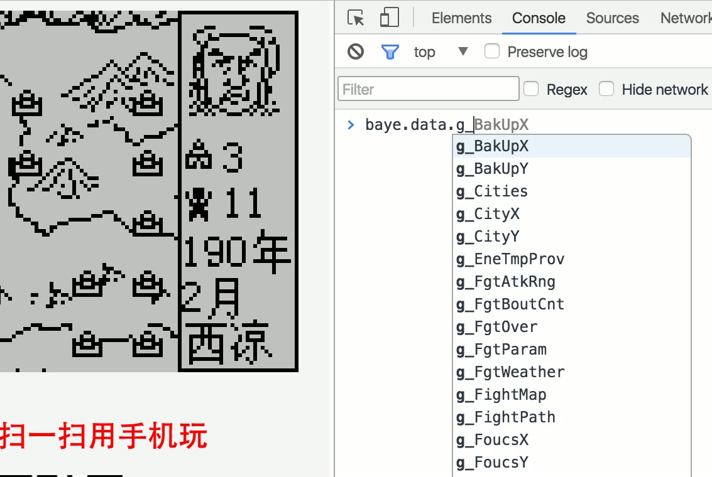712x477 pixels.
Task: Toggle the device toolbar icon
Action: pyautogui.click(x=390, y=18)
